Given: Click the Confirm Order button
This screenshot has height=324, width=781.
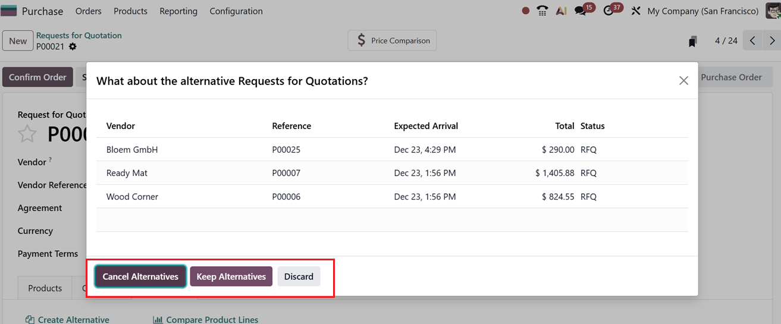Looking at the screenshot, I should (x=37, y=77).
